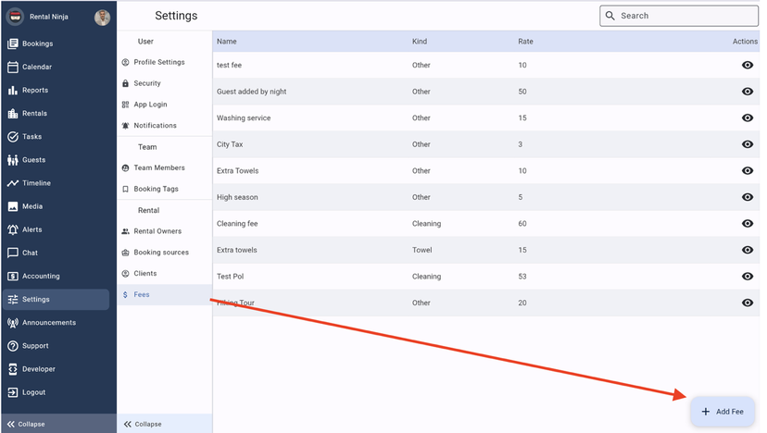
Task: View City Tax fee eye icon
Action: [747, 144]
